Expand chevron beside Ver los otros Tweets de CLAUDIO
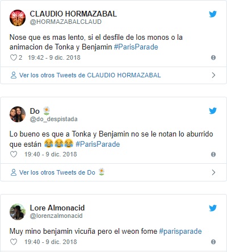The height and width of the screenshot is (252, 227). 213,75
